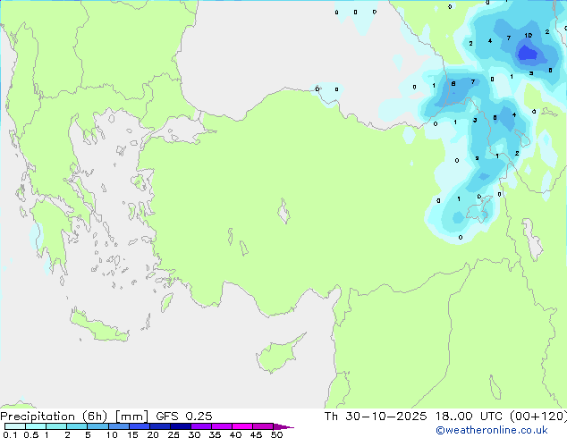
Task: Click the arrow tip above 50 on legend
Action: click(x=283, y=426)
